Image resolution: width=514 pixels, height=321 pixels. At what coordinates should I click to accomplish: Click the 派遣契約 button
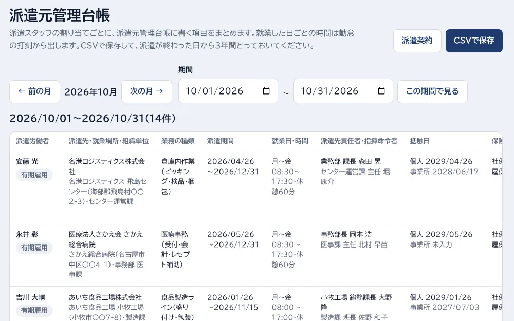pos(417,41)
